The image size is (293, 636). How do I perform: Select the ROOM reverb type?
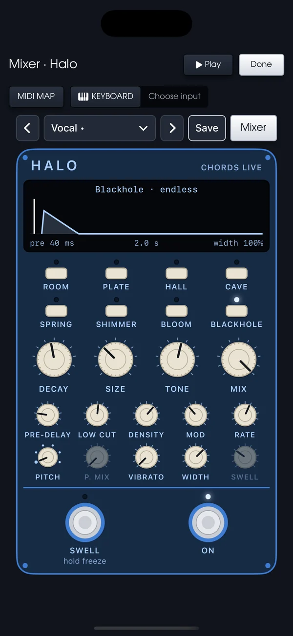56,273
